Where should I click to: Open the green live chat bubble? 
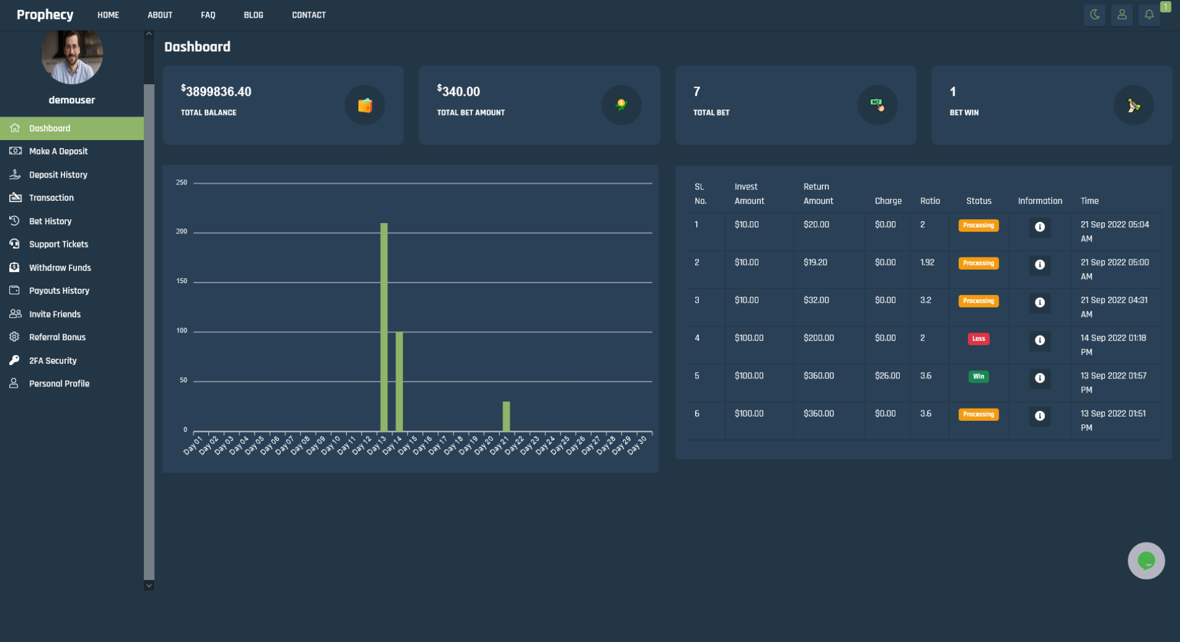(x=1146, y=560)
